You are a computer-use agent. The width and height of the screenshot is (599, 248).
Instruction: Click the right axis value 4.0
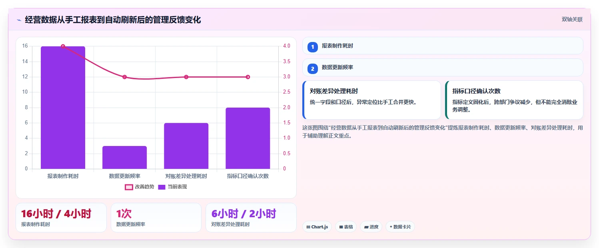pyautogui.click(x=287, y=46)
